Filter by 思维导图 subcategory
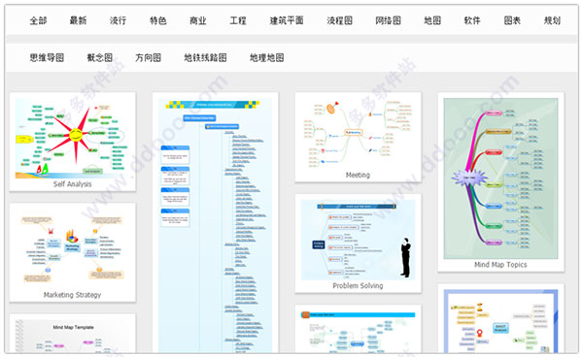The height and width of the screenshot is (357, 583). coord(47,57)
